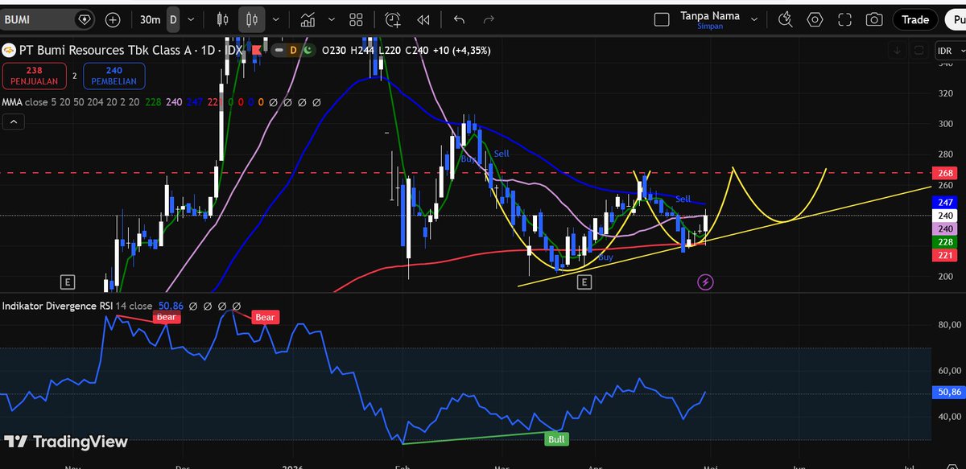Viewport: 966px width, 469px height.
Task: Click the earnings E marker near April
Action: [x=584, y=282]
